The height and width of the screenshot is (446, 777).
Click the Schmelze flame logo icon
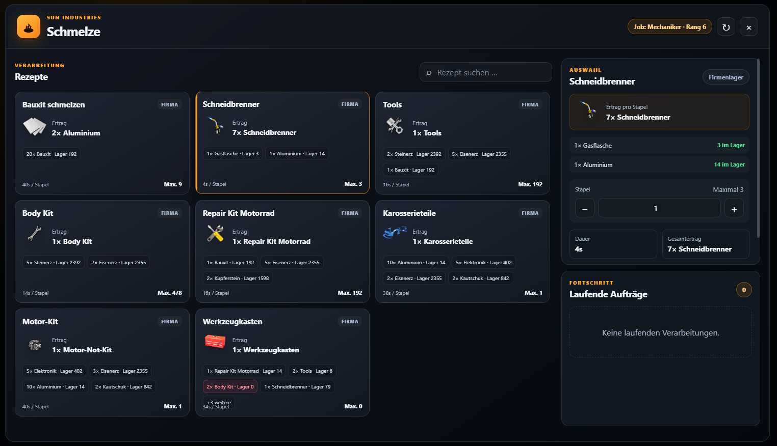tap(29, 26)
